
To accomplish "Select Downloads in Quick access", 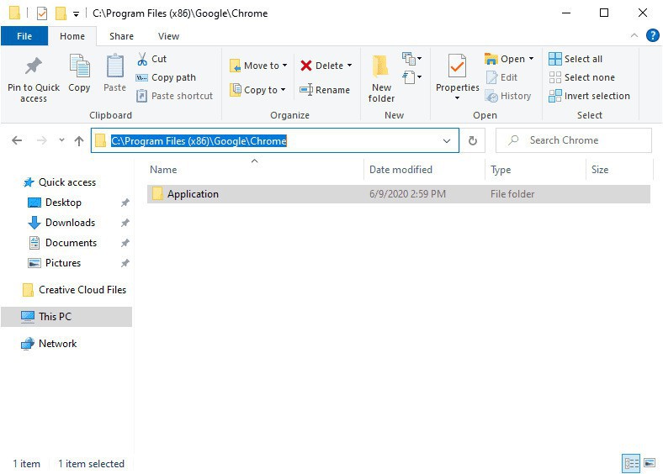I will 70,223.
